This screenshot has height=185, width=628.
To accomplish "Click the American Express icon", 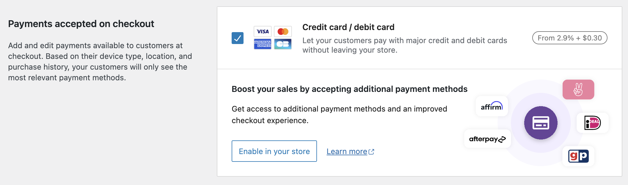I will pyautogui.click(x=263, y=44).
